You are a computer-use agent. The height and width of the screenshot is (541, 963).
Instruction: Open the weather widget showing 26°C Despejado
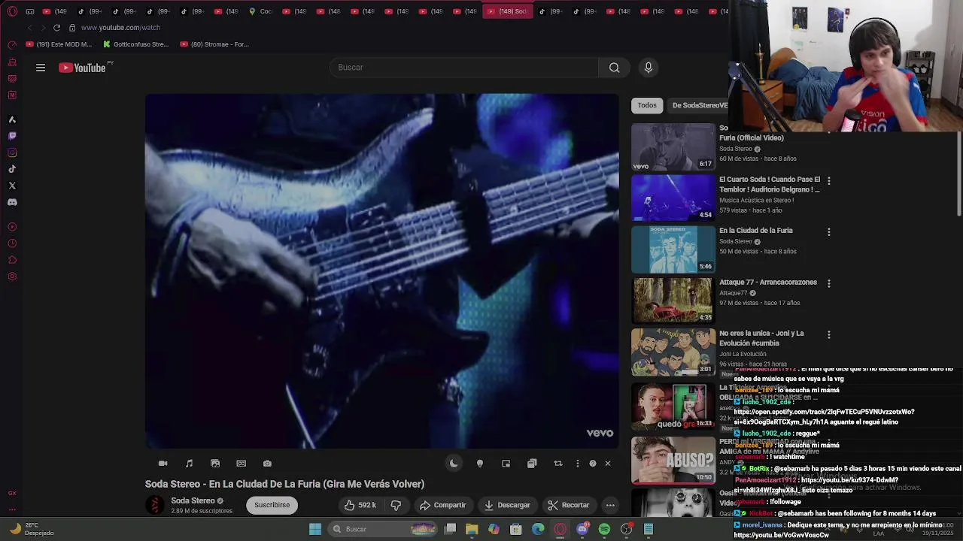(x=32, y=529)
